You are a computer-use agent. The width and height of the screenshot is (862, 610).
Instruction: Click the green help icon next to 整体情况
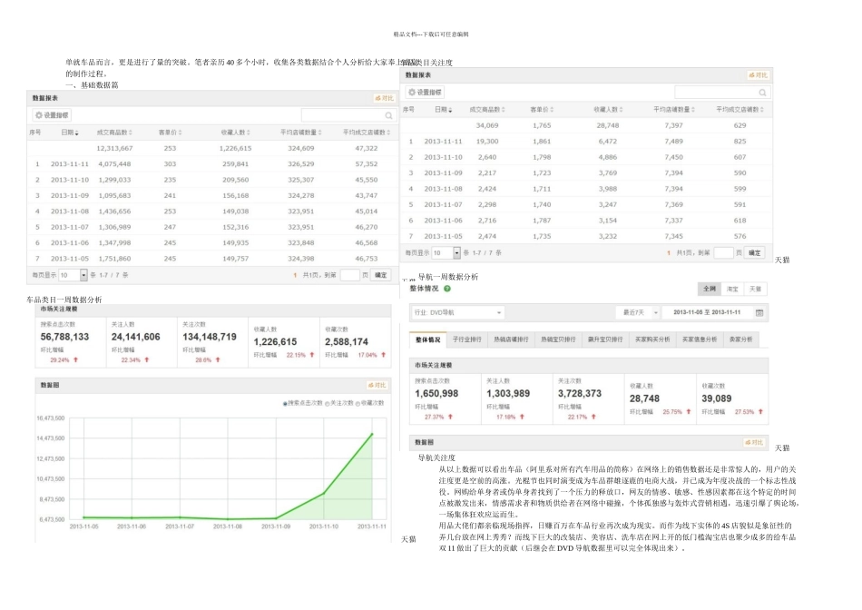[x=447, y=289]
